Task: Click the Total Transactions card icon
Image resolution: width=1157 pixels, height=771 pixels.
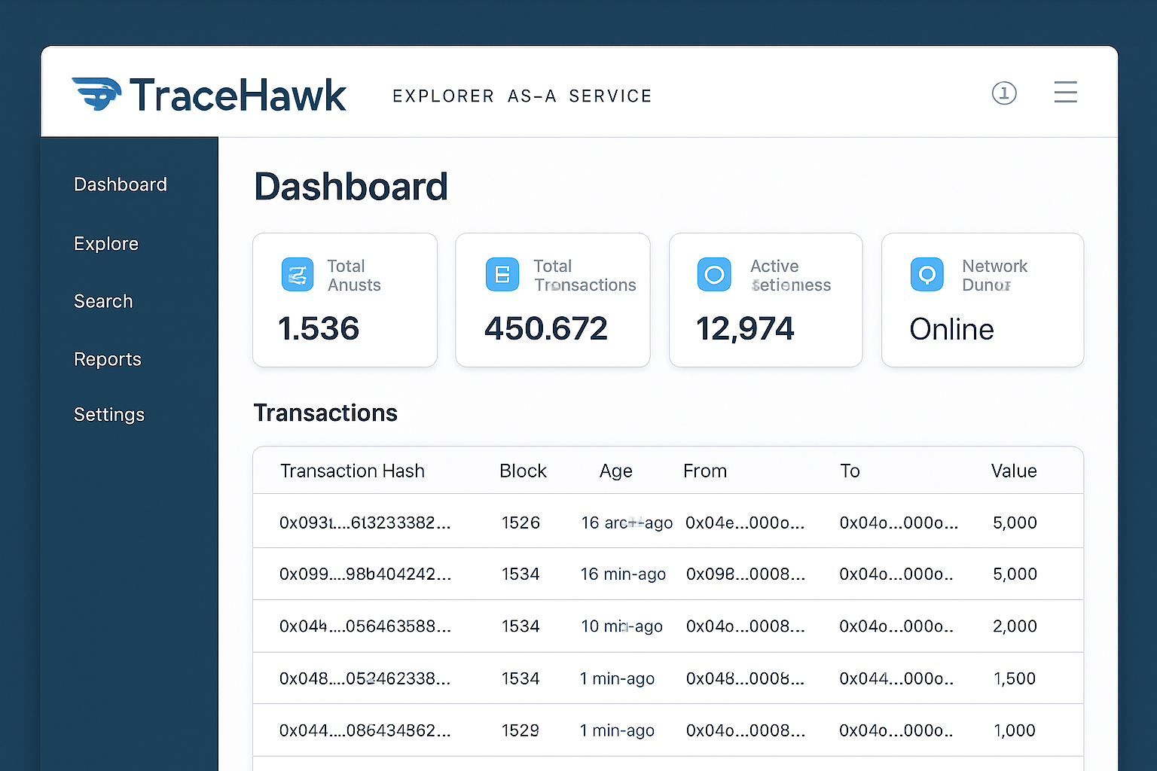Action: 502,274
